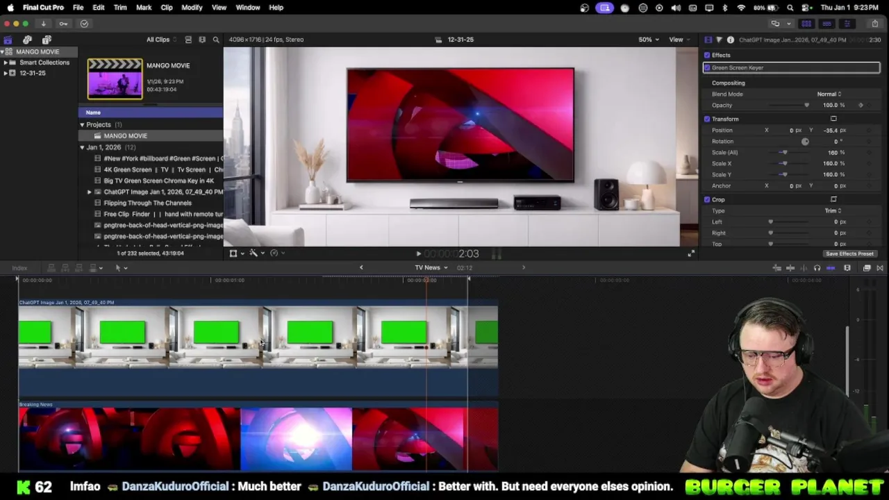Toggle inspector visibility in toolbar
Screen dimensions: 889x500
pos(847,24)
